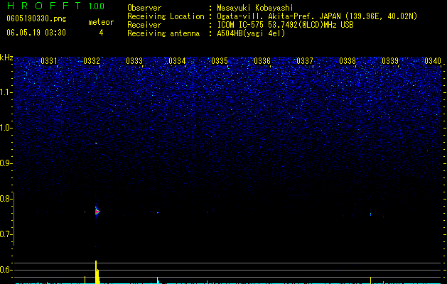Click the HROFFT 1.00 title text
This screenshot has height=284, width=447.
pyautogui.click(x=55, y=6)
